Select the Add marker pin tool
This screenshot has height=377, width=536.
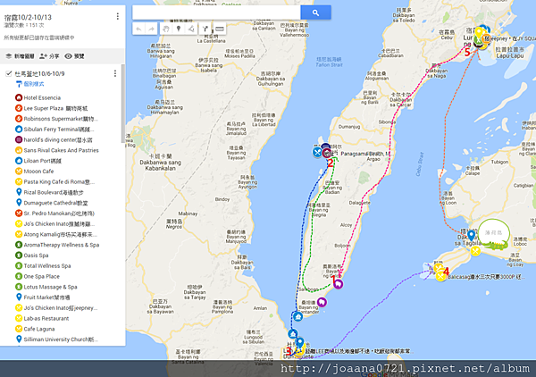[x=179, y=29]
